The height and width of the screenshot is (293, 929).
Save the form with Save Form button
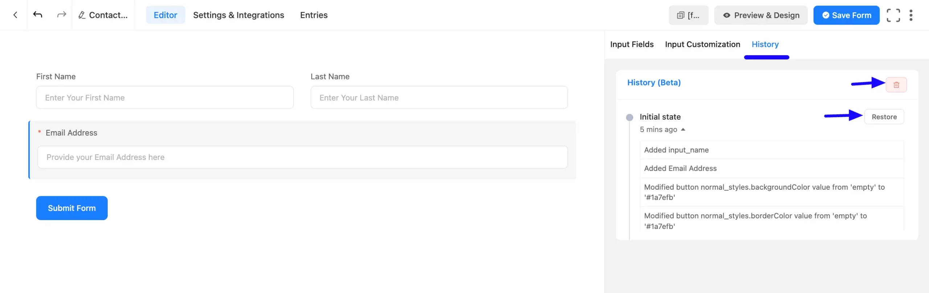click(846, 15)
